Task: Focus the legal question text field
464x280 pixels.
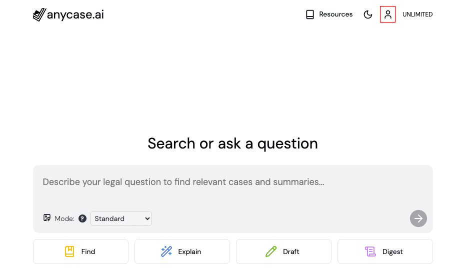Action: [x=233, y=187]
